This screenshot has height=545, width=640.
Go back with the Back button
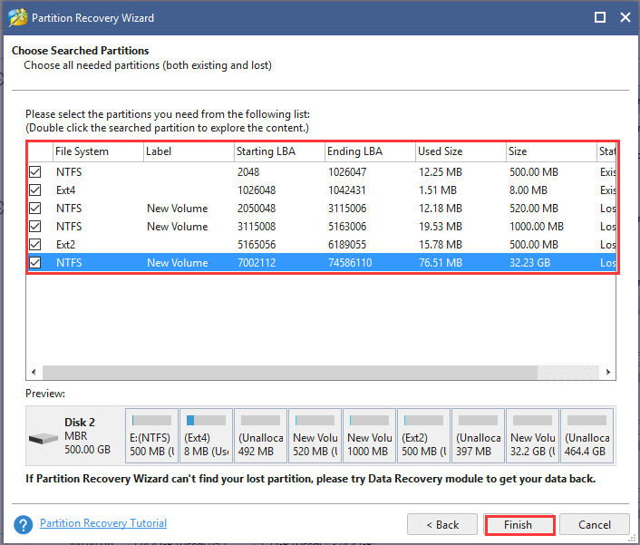pyautogui.click(x=442, y=524)
